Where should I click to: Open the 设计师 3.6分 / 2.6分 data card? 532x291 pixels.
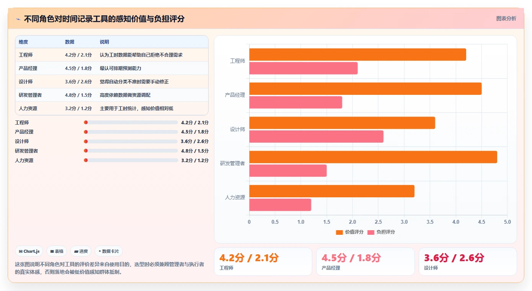[x=468, y=262]
